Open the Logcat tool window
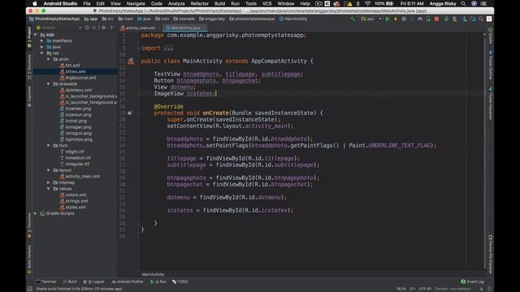520x292 pixels. 94,281
